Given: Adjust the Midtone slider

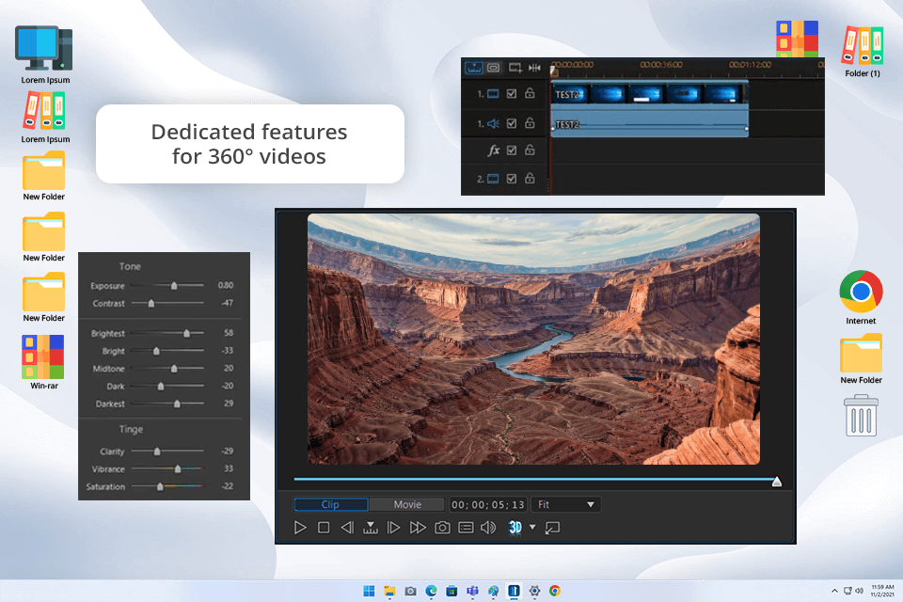Looking at the screenshot, I should [x=174, y=368].
